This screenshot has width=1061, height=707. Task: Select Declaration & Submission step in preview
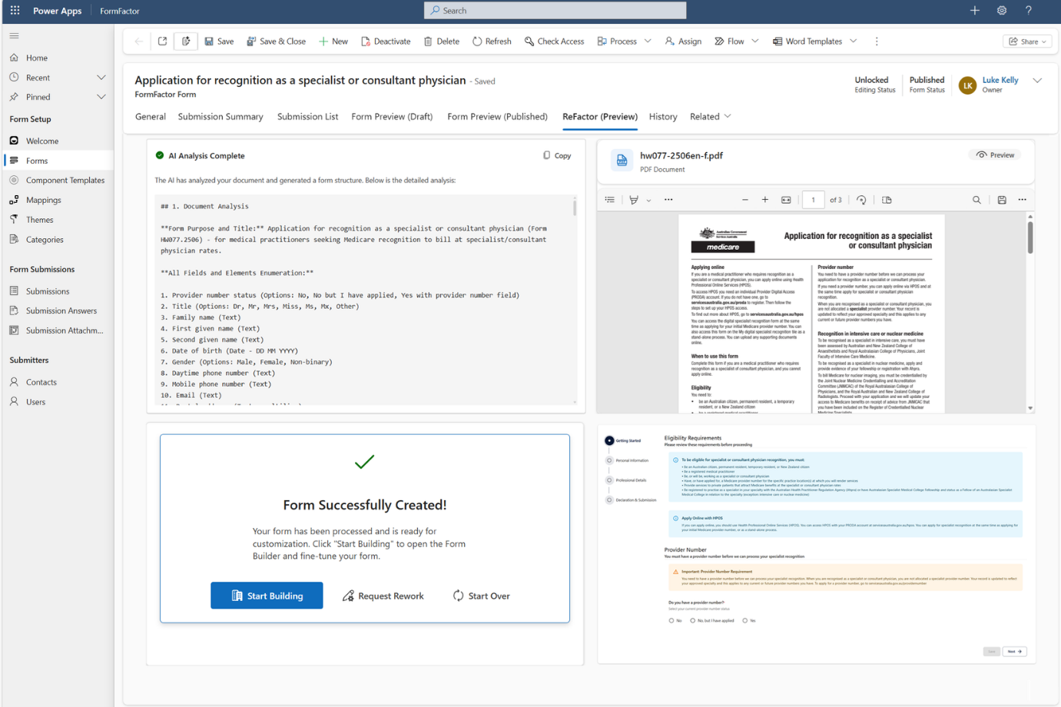tap(632, 500)
